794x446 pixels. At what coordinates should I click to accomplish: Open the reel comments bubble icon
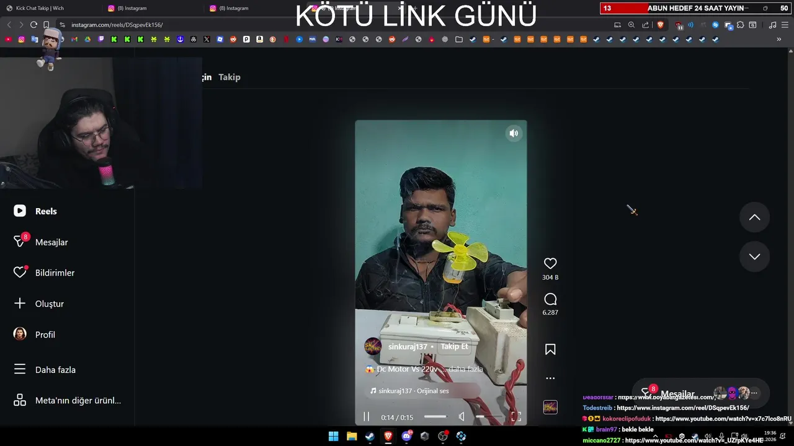pyautogui.click(x=550, y=299)
